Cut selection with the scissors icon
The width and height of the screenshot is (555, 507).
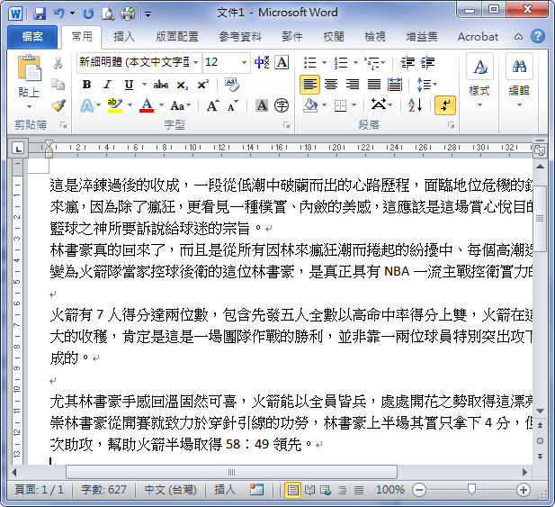(58, 63)
